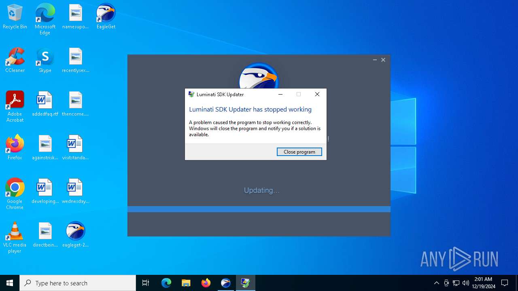Select the recentlysex image file icon
The width and height of the screenshot is (518, 291).
[75, 61]
